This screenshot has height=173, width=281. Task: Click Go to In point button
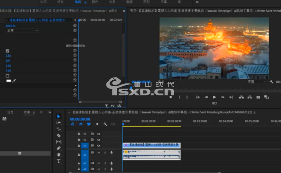point(198,97)
